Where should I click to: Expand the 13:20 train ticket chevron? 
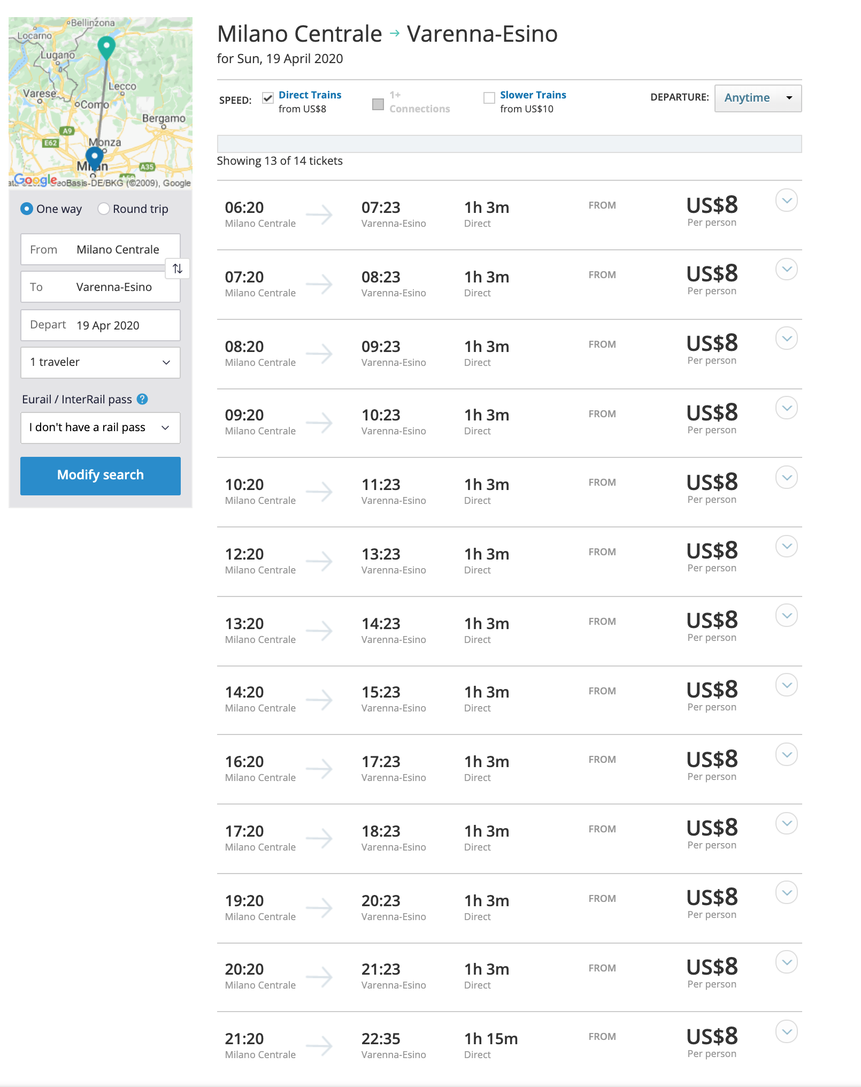point(787,616)
